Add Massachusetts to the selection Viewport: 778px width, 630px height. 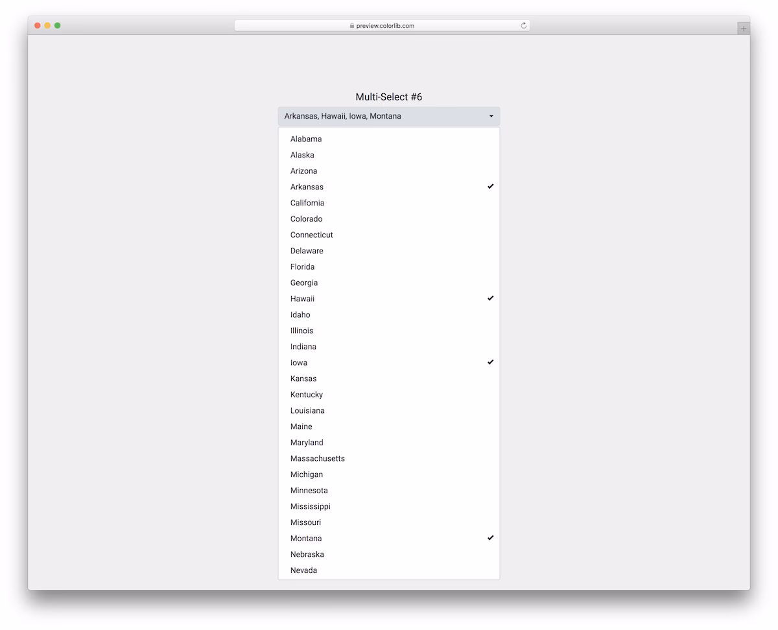(x=389, y=458)
